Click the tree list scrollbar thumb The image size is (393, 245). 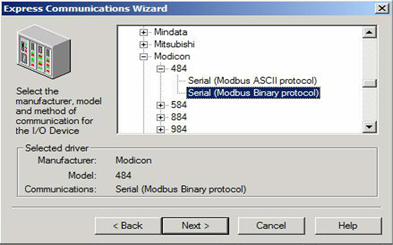click(369, 83)
